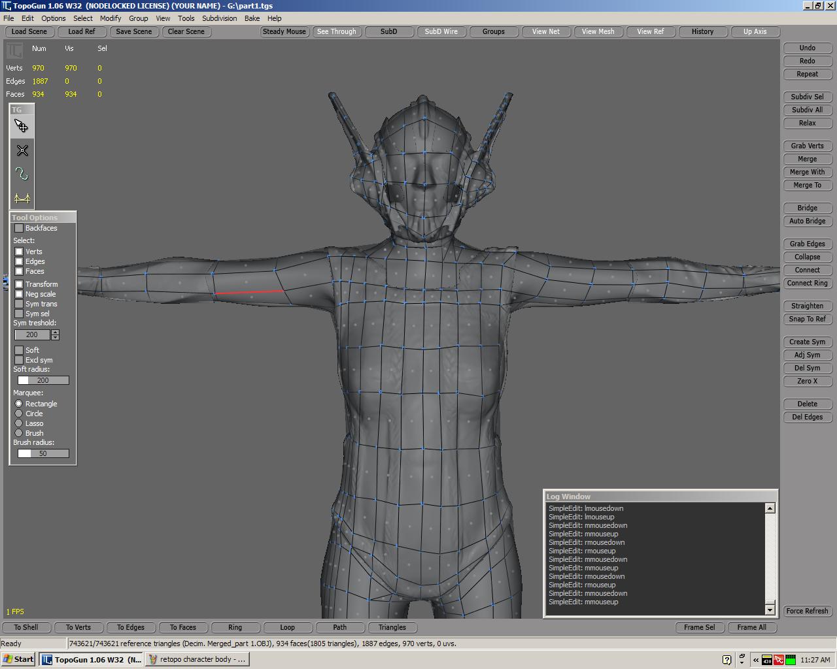This screenshot has width=837, height=669.
Task: Click the Force Refresh button
Action: (807, 611)
